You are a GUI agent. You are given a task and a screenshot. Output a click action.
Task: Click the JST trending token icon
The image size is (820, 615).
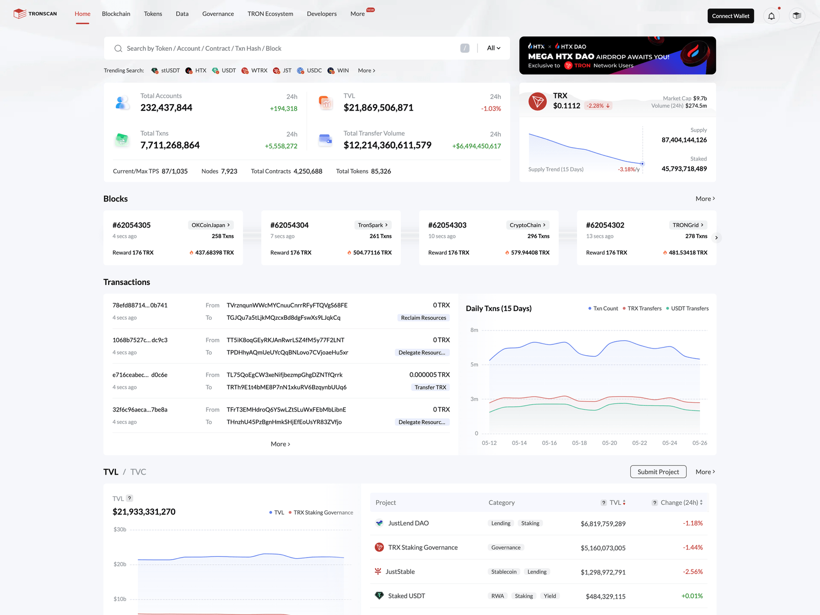[x=277, y=71]
